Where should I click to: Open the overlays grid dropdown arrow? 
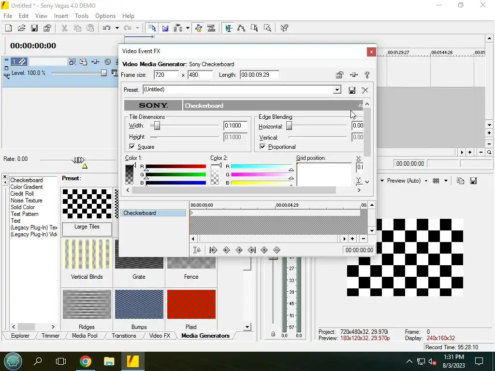[x=446, y=181]
